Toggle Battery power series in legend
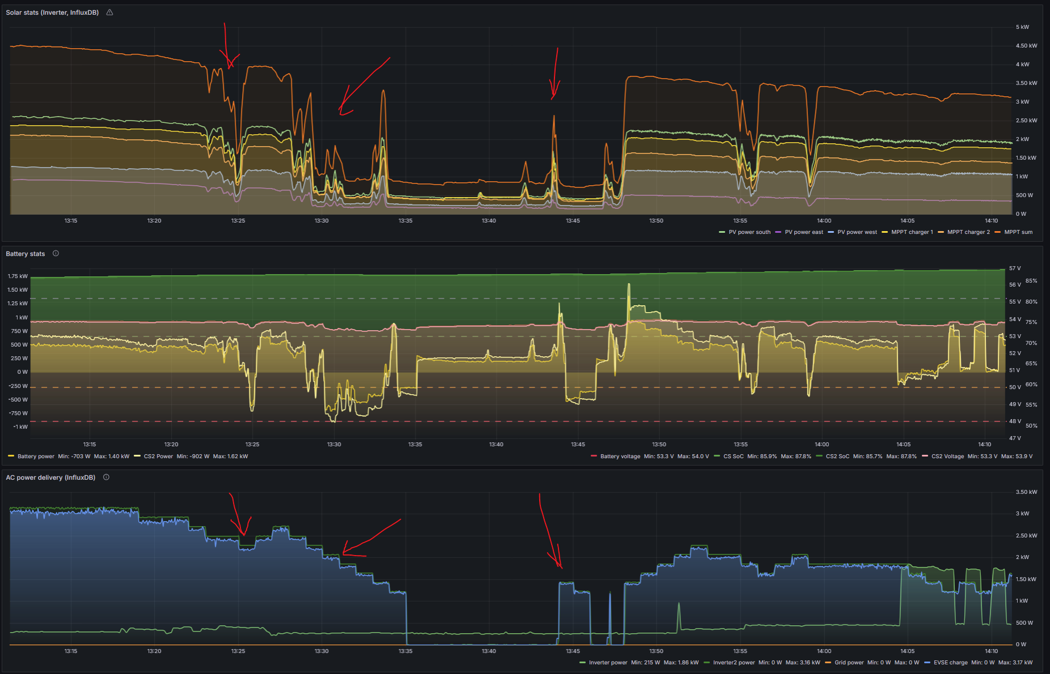 [x=36, y=457]
